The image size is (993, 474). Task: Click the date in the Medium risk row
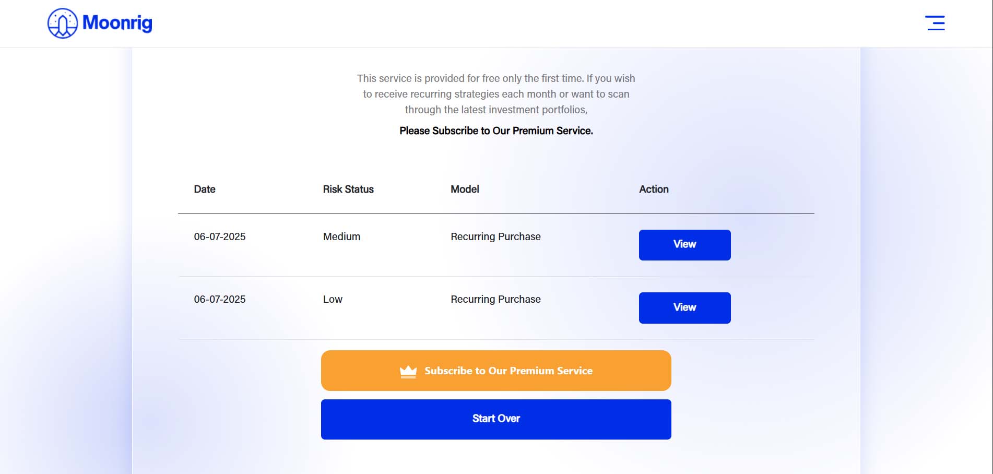point(220,236)
